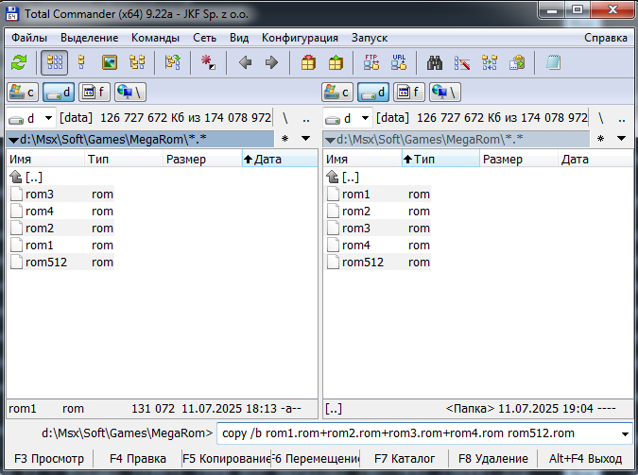638x475 pixels.
Task: Click the red asterisk toolbar icon
Action: pyautogui.click(x=208, y=62)
